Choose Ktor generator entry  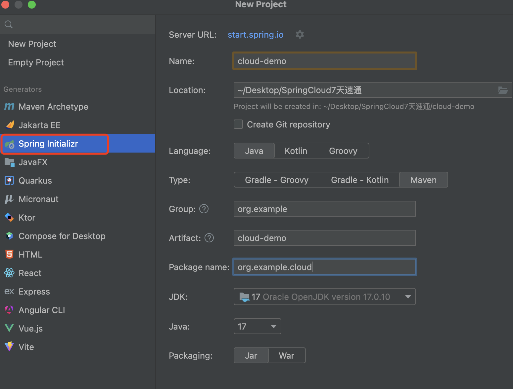(77, 217)
